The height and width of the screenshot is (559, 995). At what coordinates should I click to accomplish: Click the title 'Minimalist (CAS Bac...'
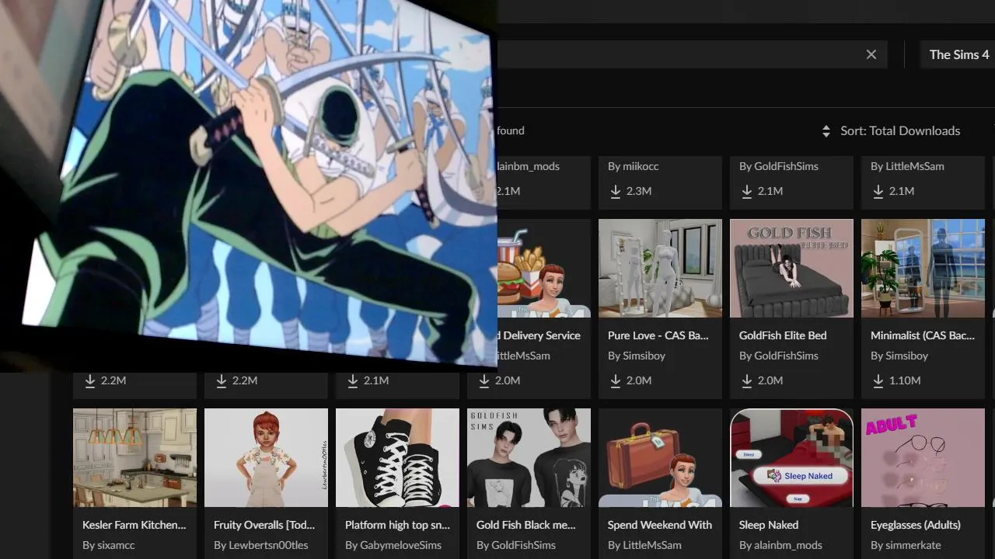pos(923,335)
